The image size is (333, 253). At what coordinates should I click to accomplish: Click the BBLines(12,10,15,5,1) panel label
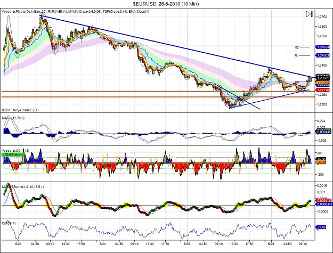[x=23, y=187]
